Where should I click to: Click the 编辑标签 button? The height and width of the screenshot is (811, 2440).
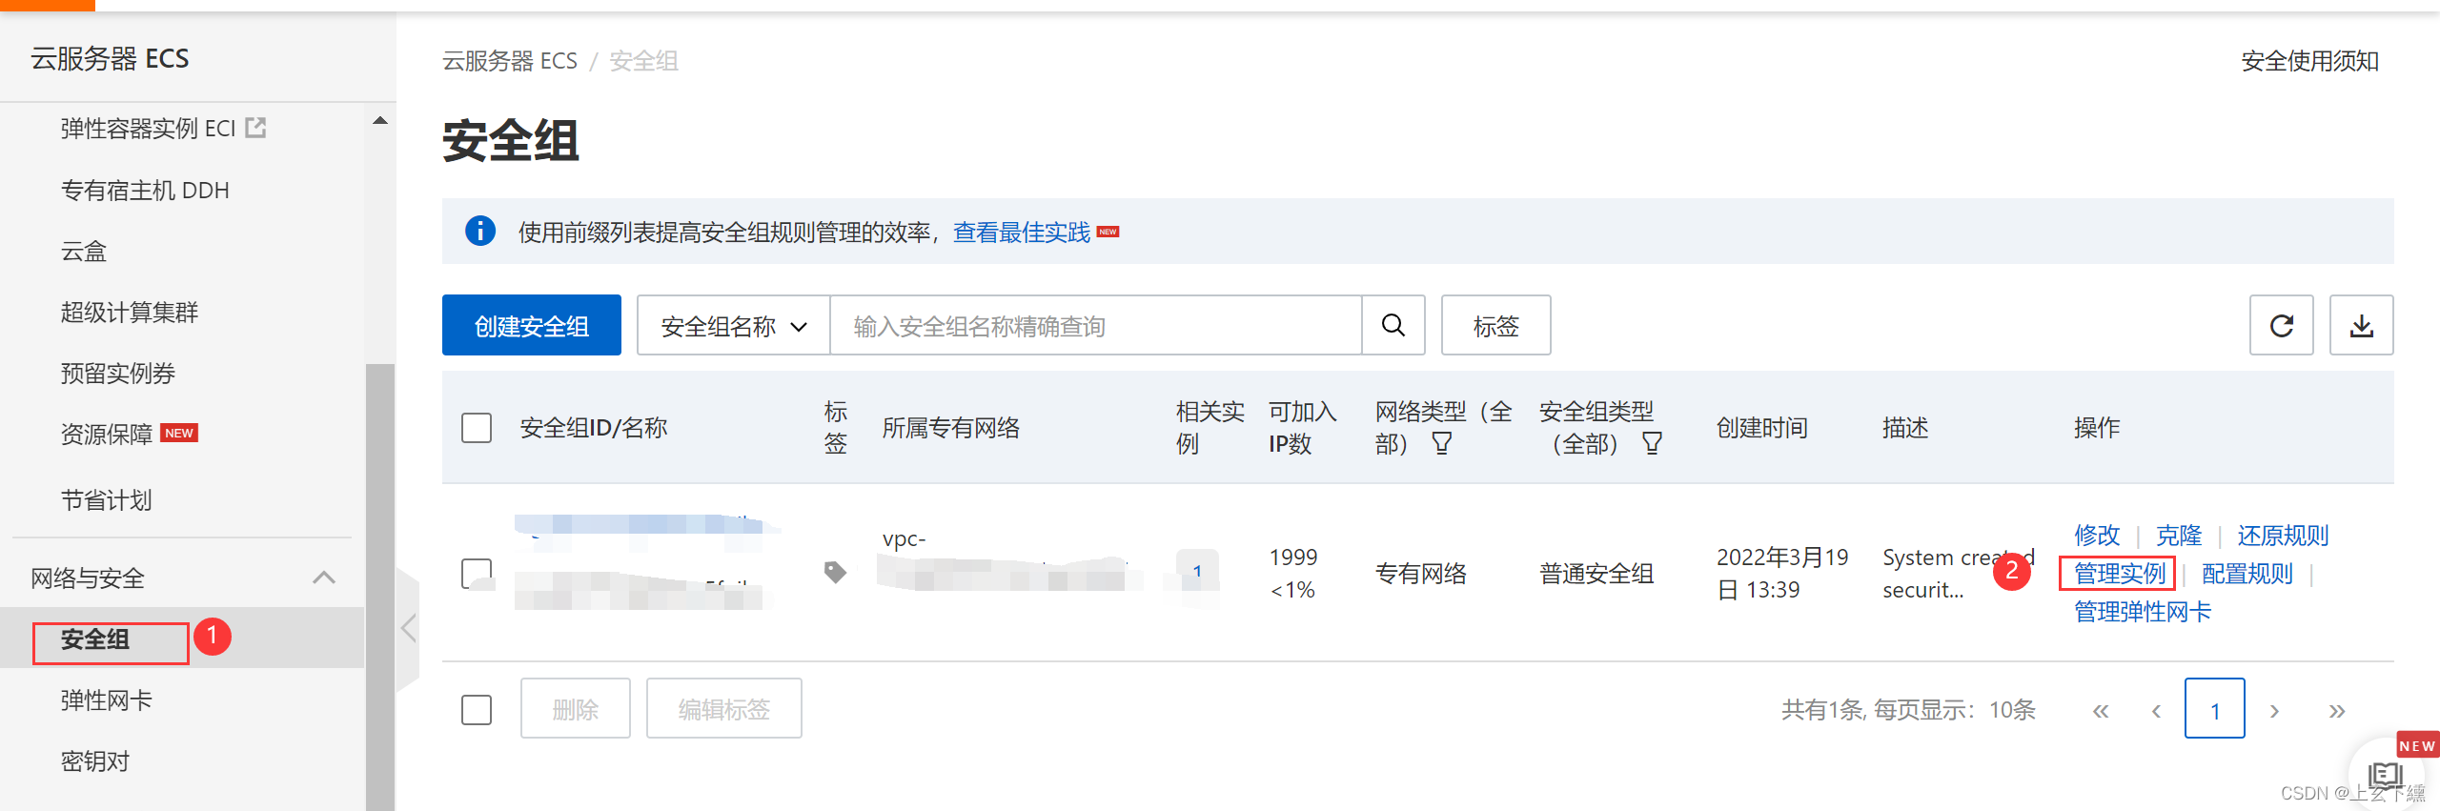tap(724, 709)
